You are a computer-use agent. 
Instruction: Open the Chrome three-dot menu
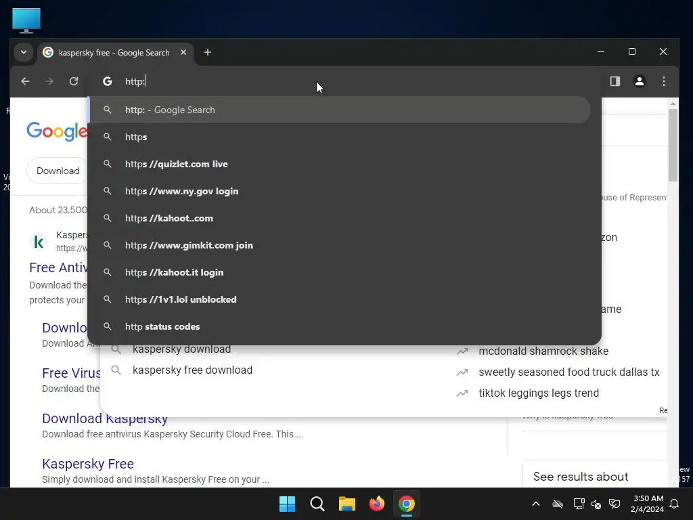(663, 81)
